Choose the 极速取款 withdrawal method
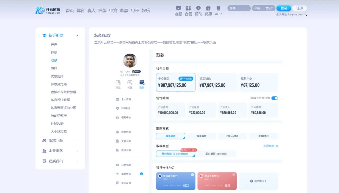The height and width of the screenshot is (193, 339). point(202,136)
